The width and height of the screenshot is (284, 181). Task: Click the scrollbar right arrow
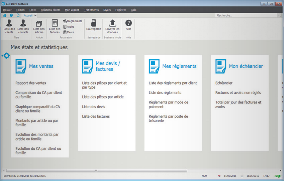coord(281,170)
